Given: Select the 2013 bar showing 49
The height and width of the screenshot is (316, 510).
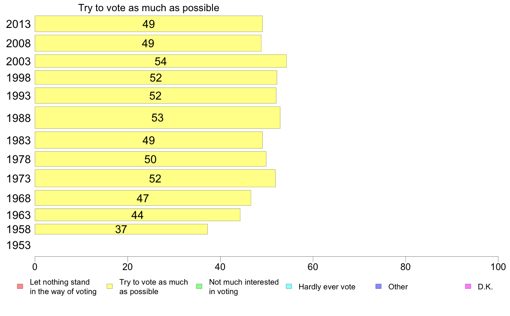Looking at the screenshot, I should (x=149, y=24).
